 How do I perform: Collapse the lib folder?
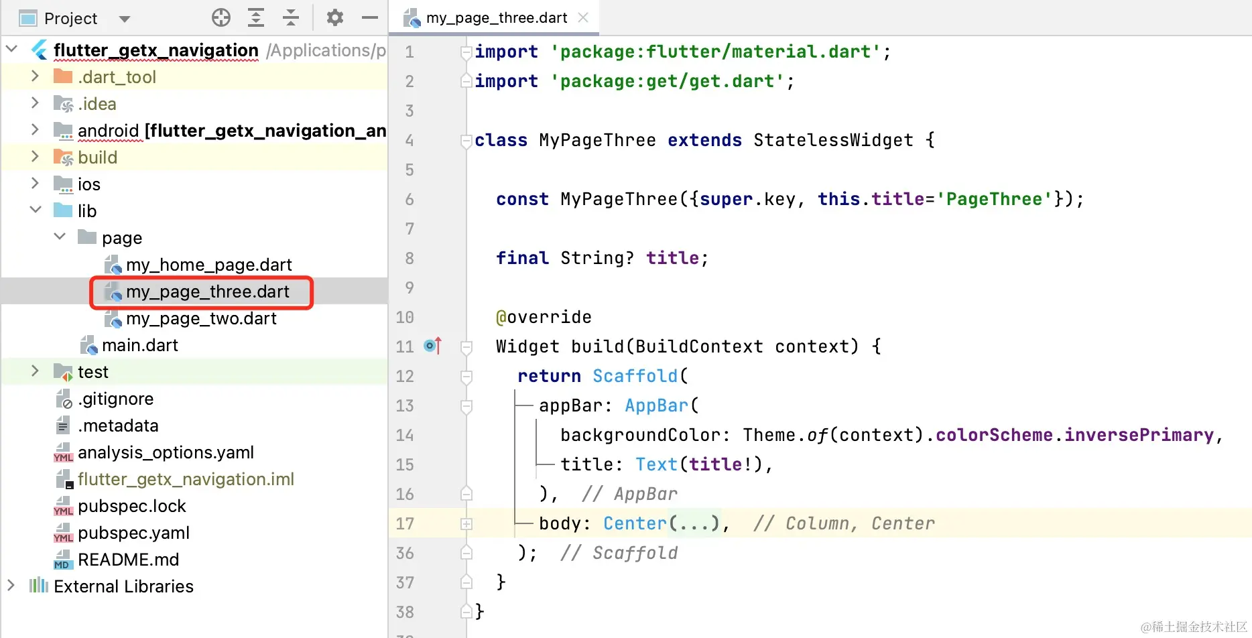[36, 210]
